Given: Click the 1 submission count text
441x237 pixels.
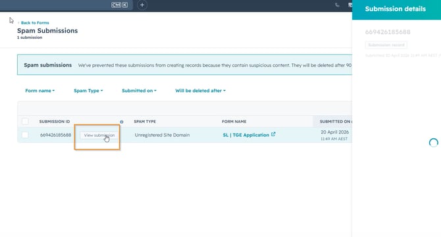Looking at the screenshot, I should pos(30,38).
